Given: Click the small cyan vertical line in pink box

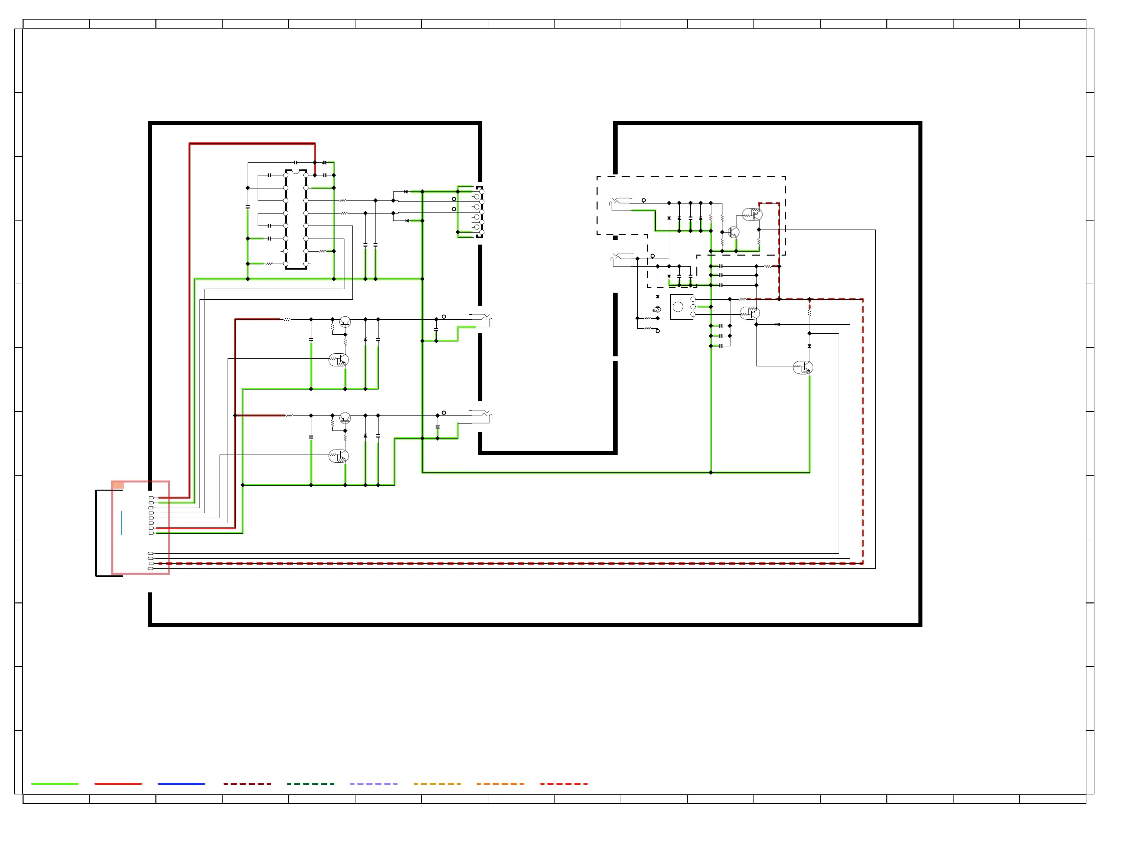Looking at the screenshot, I should coord(122,523).
